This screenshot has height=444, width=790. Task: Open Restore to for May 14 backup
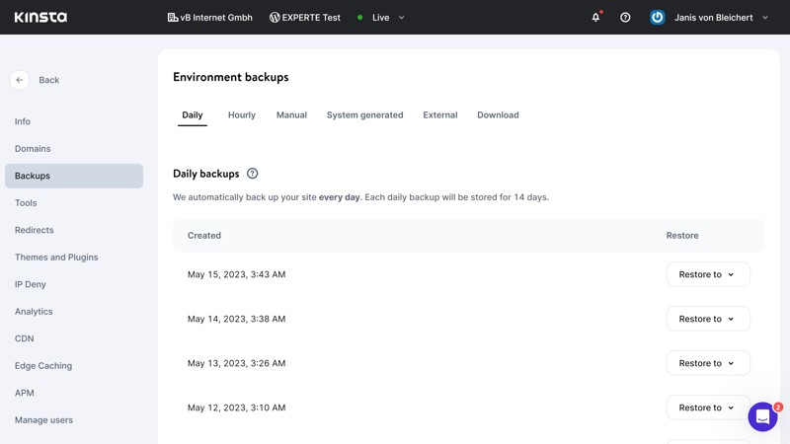click(708, 319)
